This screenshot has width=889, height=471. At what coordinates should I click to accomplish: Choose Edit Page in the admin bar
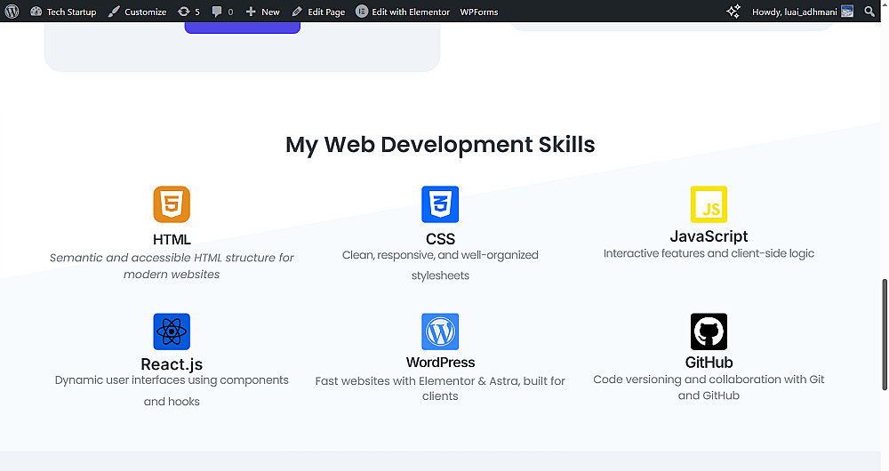point(318,12)
